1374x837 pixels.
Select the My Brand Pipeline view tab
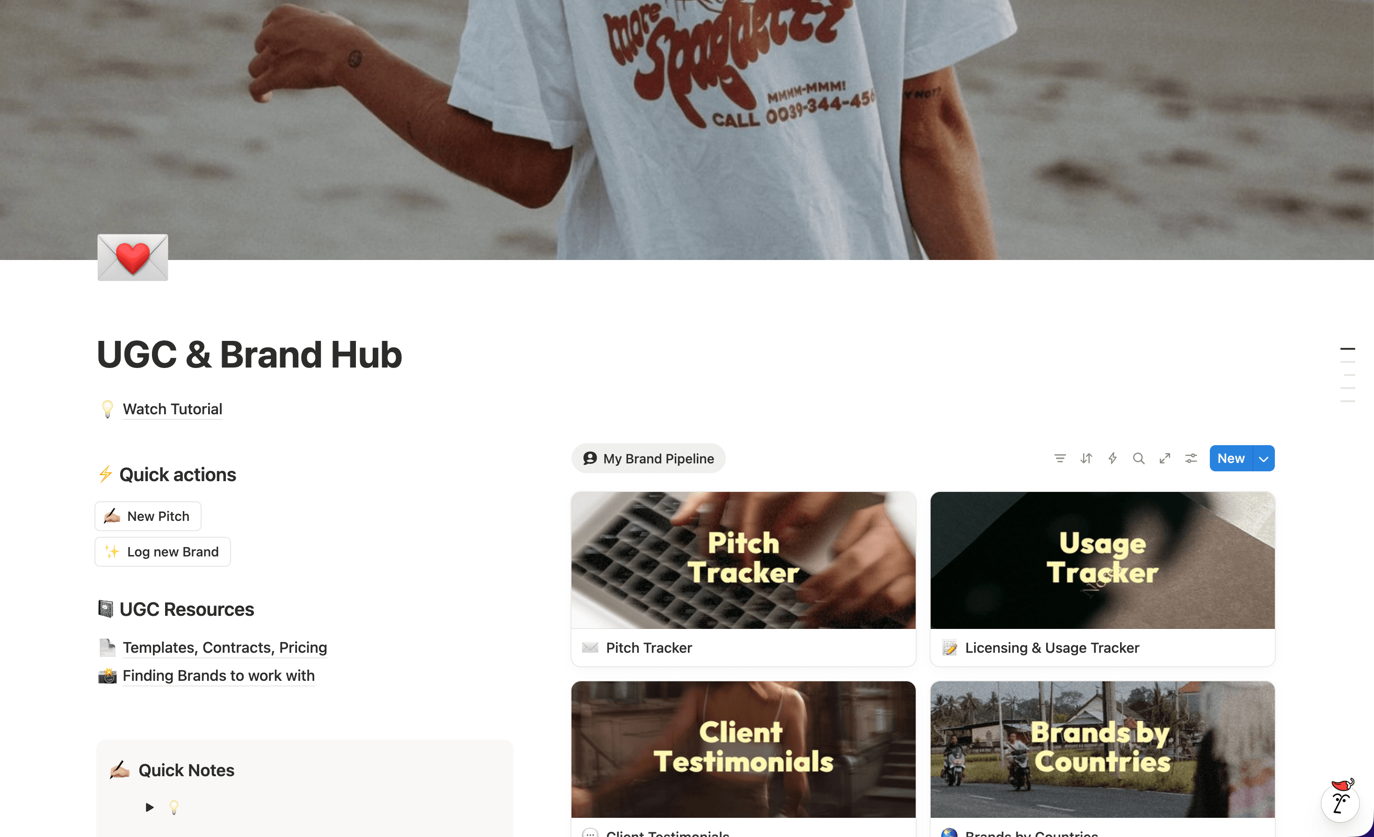pos(648,458)
